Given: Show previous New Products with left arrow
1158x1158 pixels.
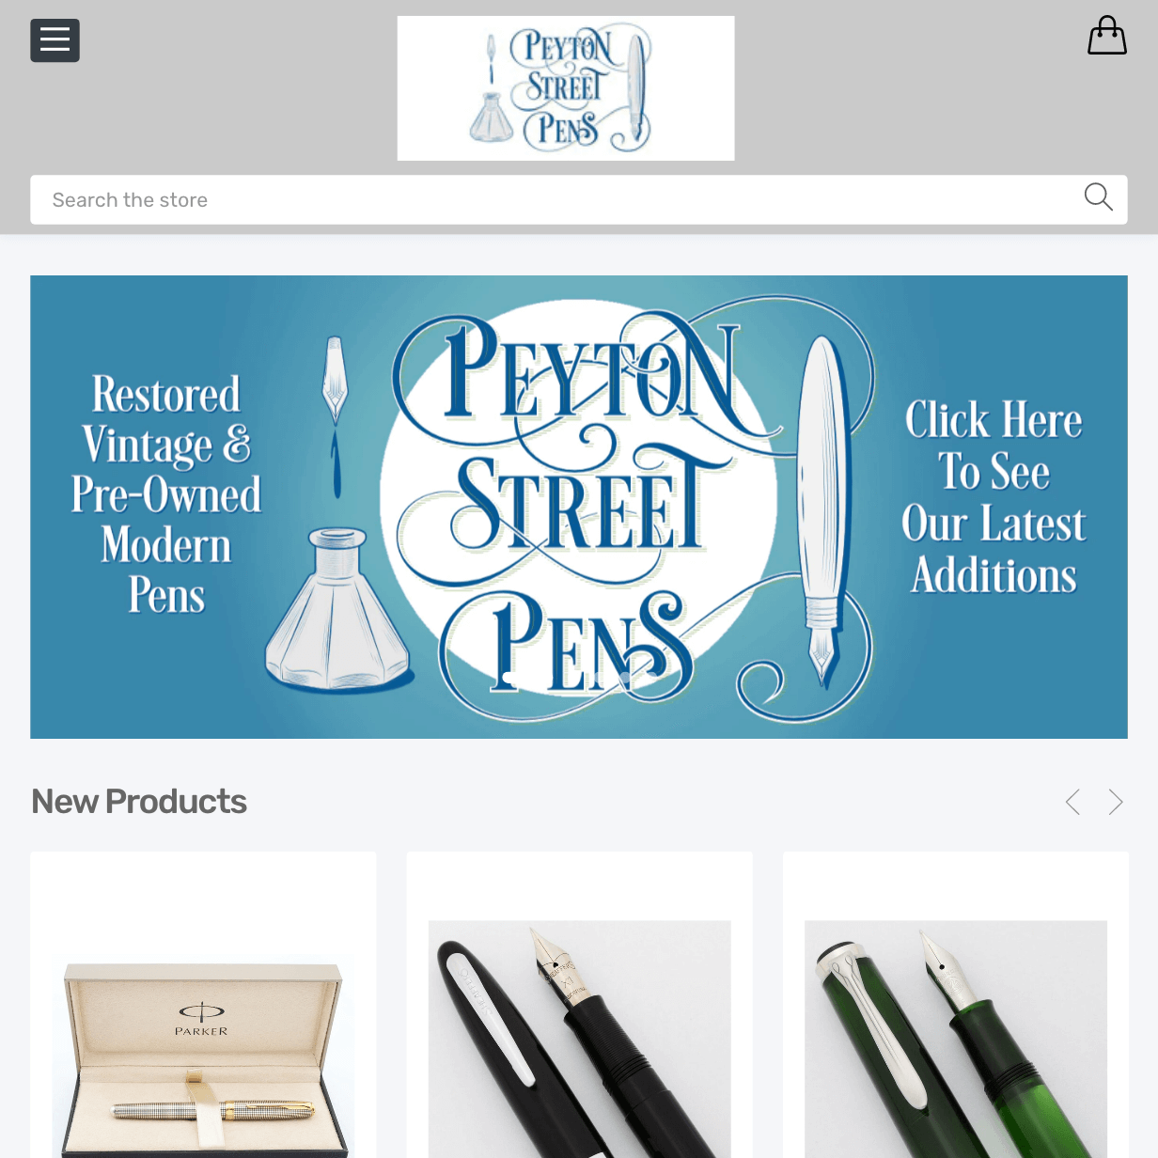Looking at the screenshot, I should 1072,802.
